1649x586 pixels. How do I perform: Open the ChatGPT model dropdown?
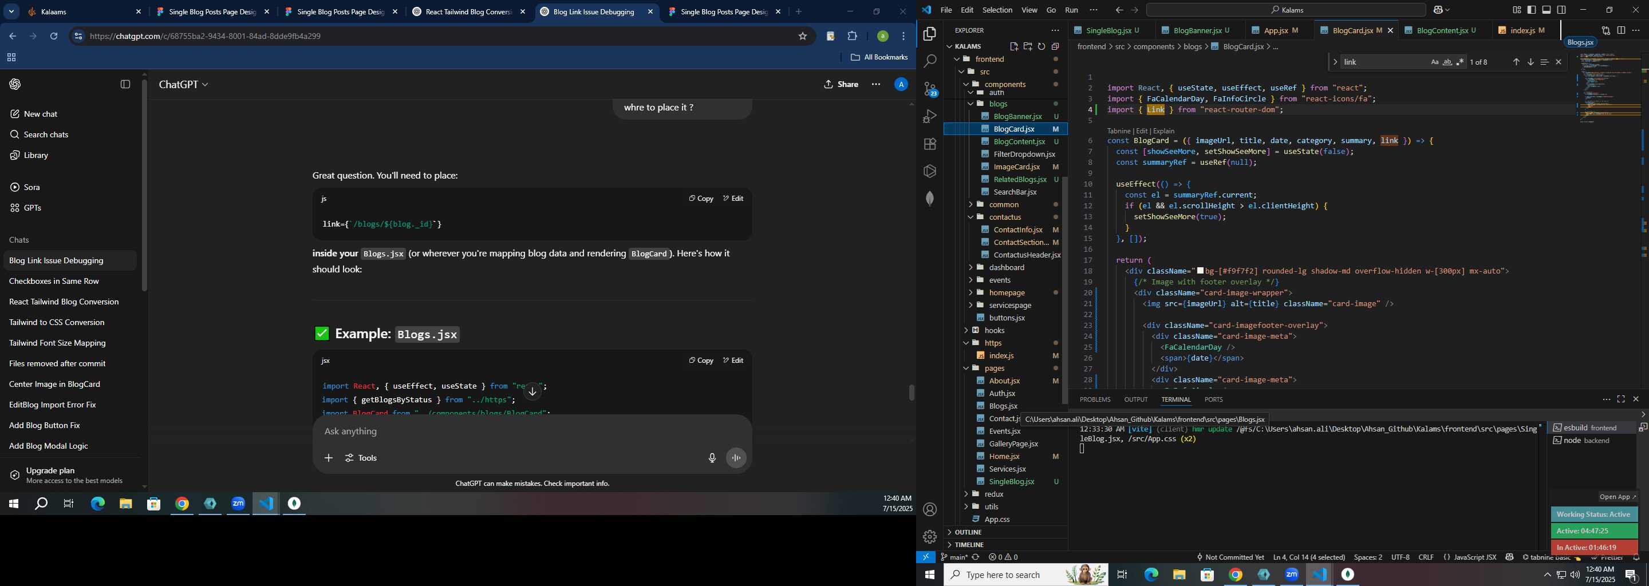click(x=184, y=85)
